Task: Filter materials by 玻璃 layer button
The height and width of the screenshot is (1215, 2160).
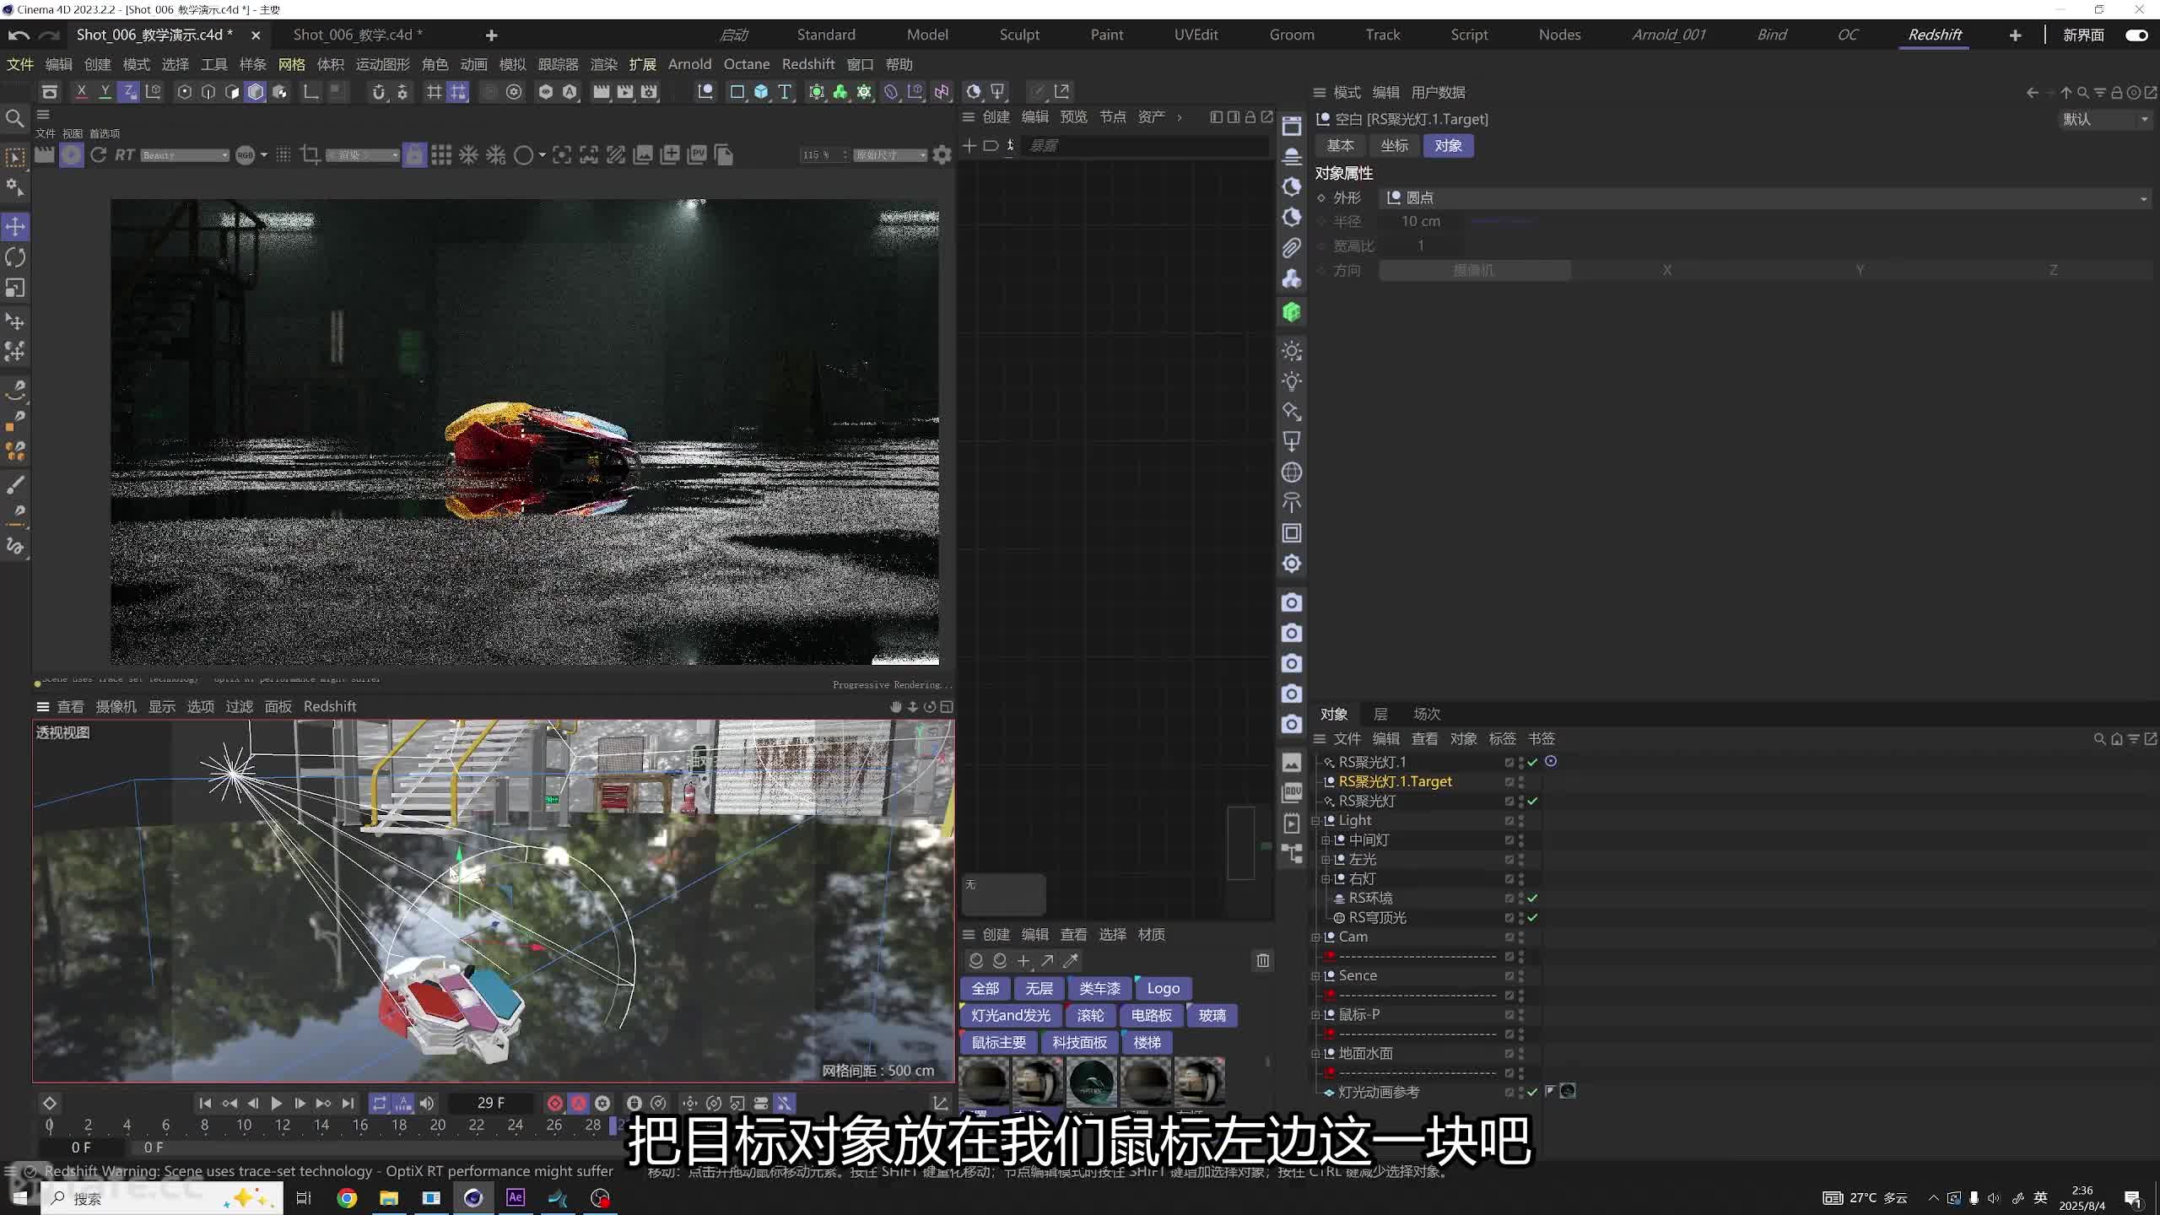Action: pyautogui.click(x=1212, y=1016)
